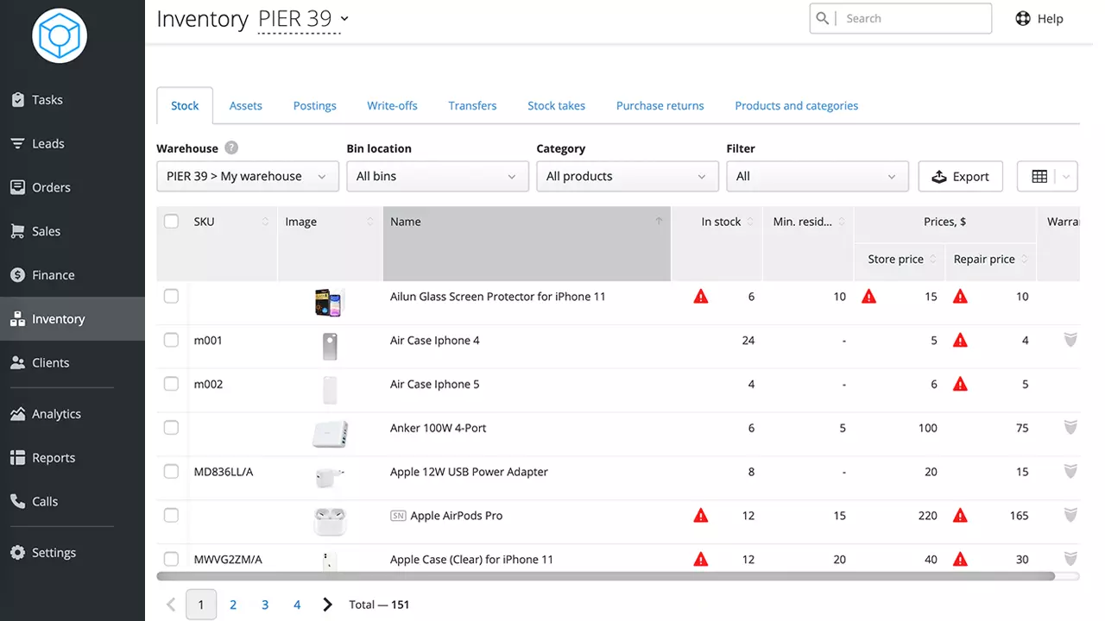Go to page 3 of inventory
The width and height of the screenshot is (1105, 621).
(265, 605)
